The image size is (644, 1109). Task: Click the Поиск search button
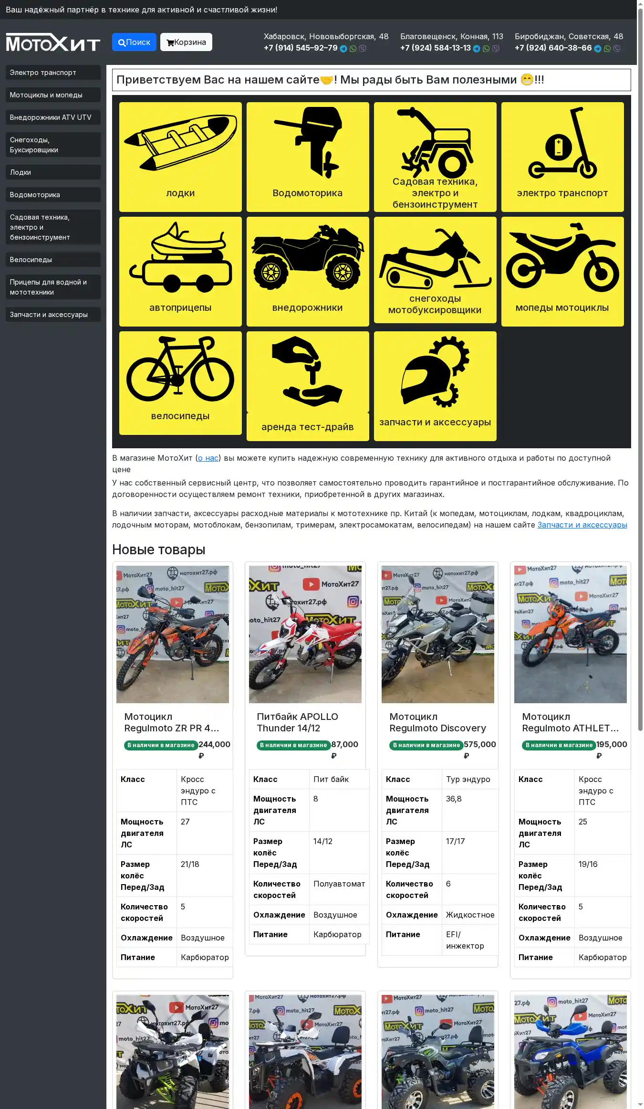click(x=134, y=42)
